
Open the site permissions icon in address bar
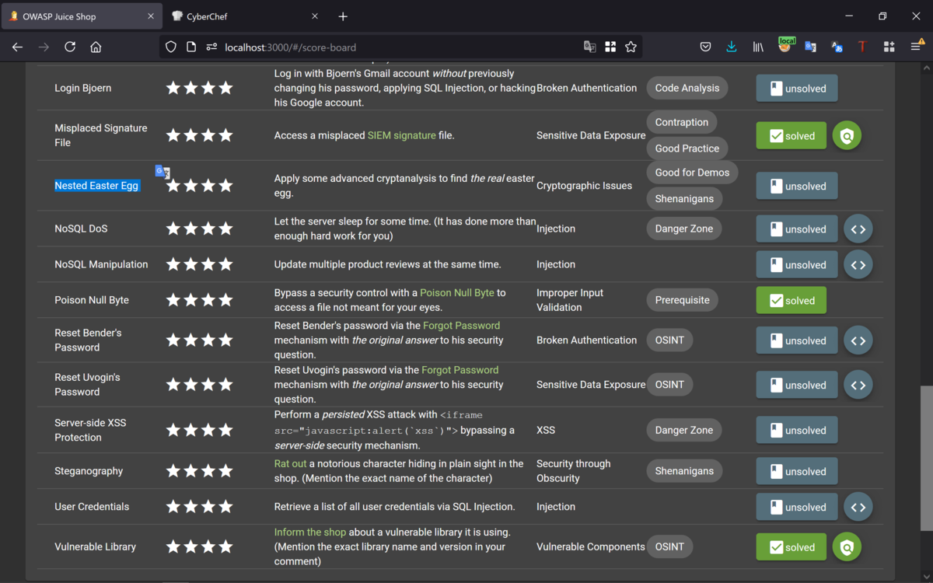[x=211, y=47]
